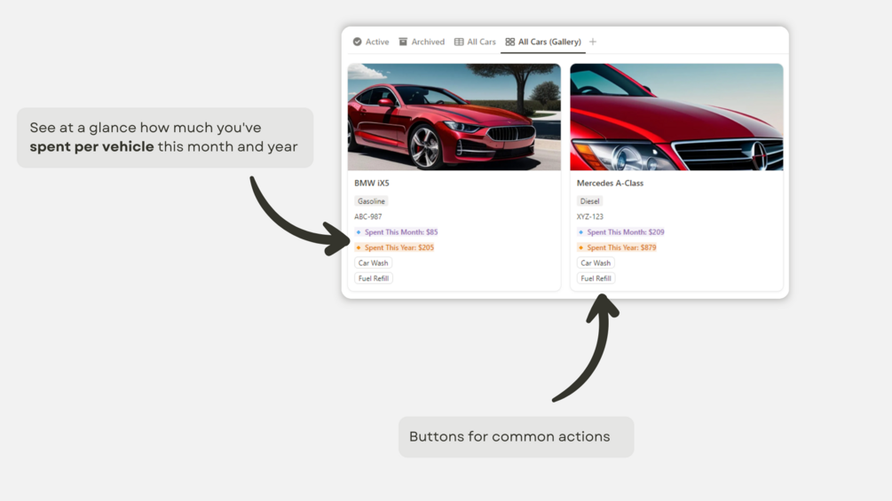
Task: Click the Archived box icon
Action: (403, 42)
